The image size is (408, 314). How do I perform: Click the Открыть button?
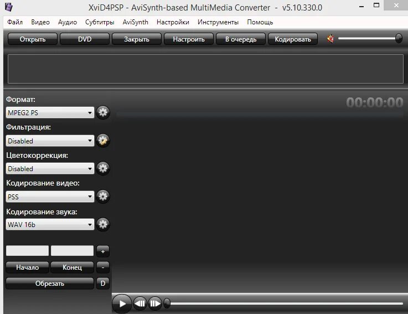click(33, 39)
